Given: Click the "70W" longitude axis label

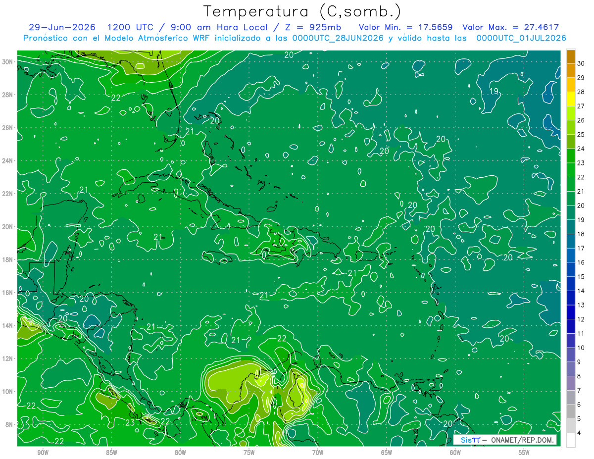Looking at the screenshot, I should (x=318, y=453).
